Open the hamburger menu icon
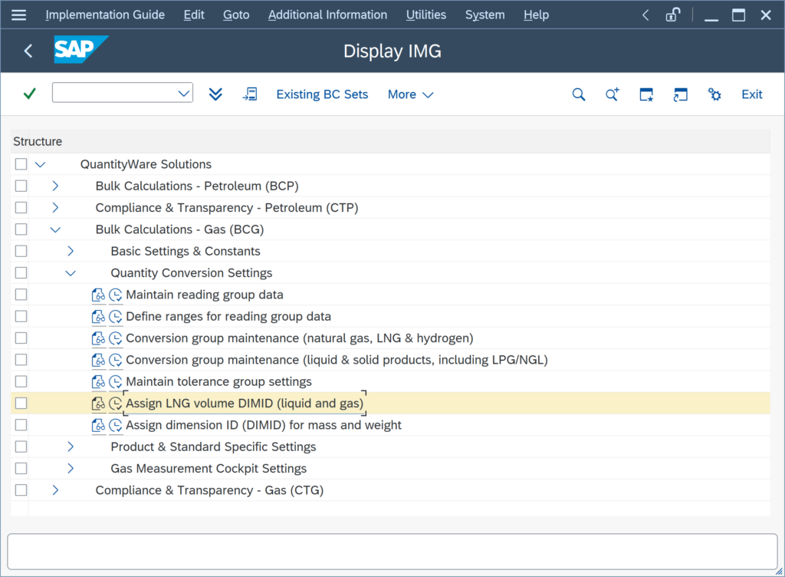The image size is (785, 577). click(18, 15)
